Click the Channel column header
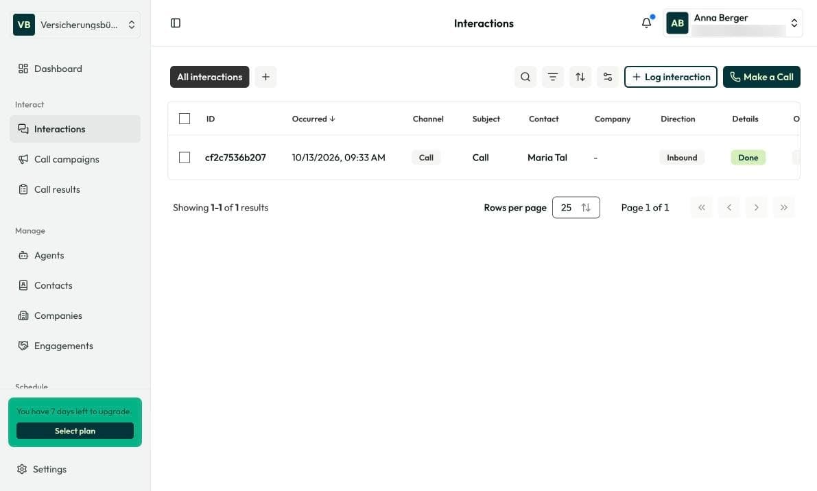 (428, 119)
